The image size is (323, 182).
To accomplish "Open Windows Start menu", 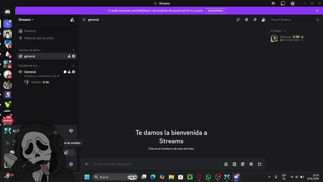I will pos(87,177).
